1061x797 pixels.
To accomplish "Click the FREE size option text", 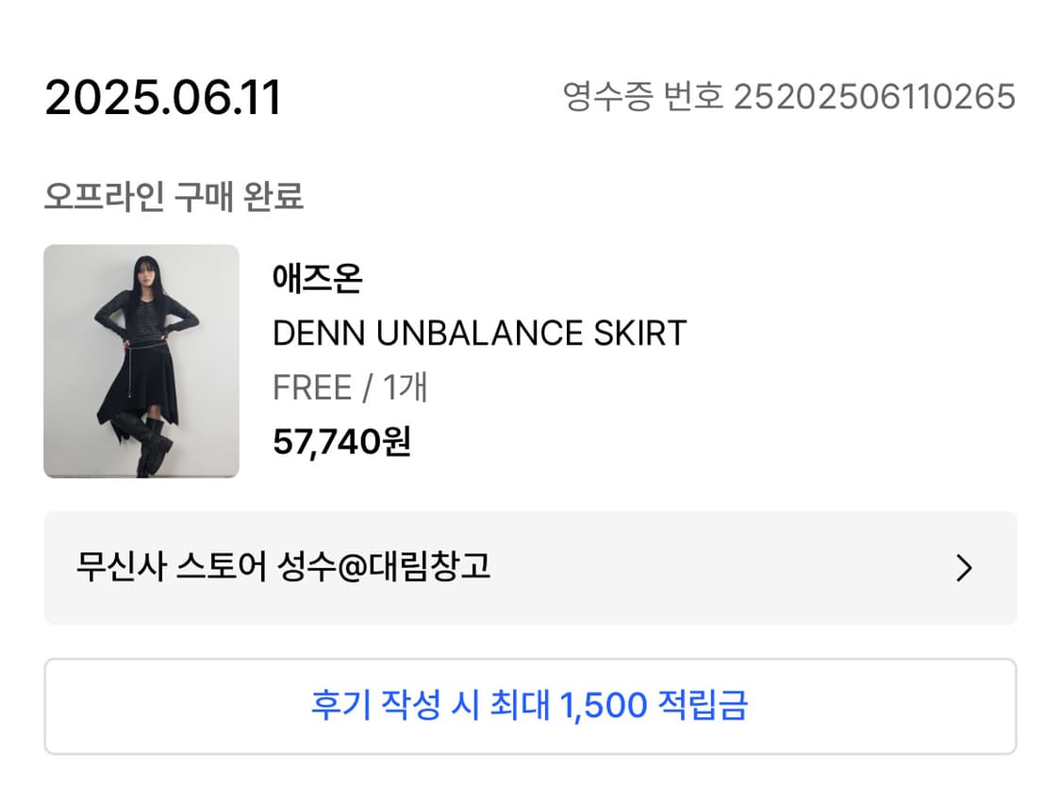I will pyautogui.click(x=312, y=388).
